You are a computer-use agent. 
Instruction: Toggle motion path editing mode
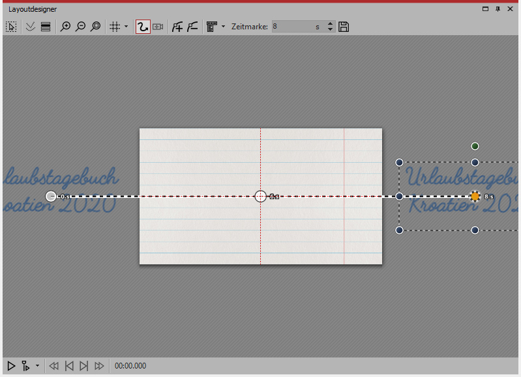tap(143, 27)
